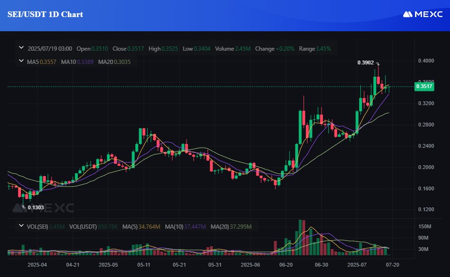450x277 pixels.
Task: Click the 0.1303 low price label
Action: [36, 207]
